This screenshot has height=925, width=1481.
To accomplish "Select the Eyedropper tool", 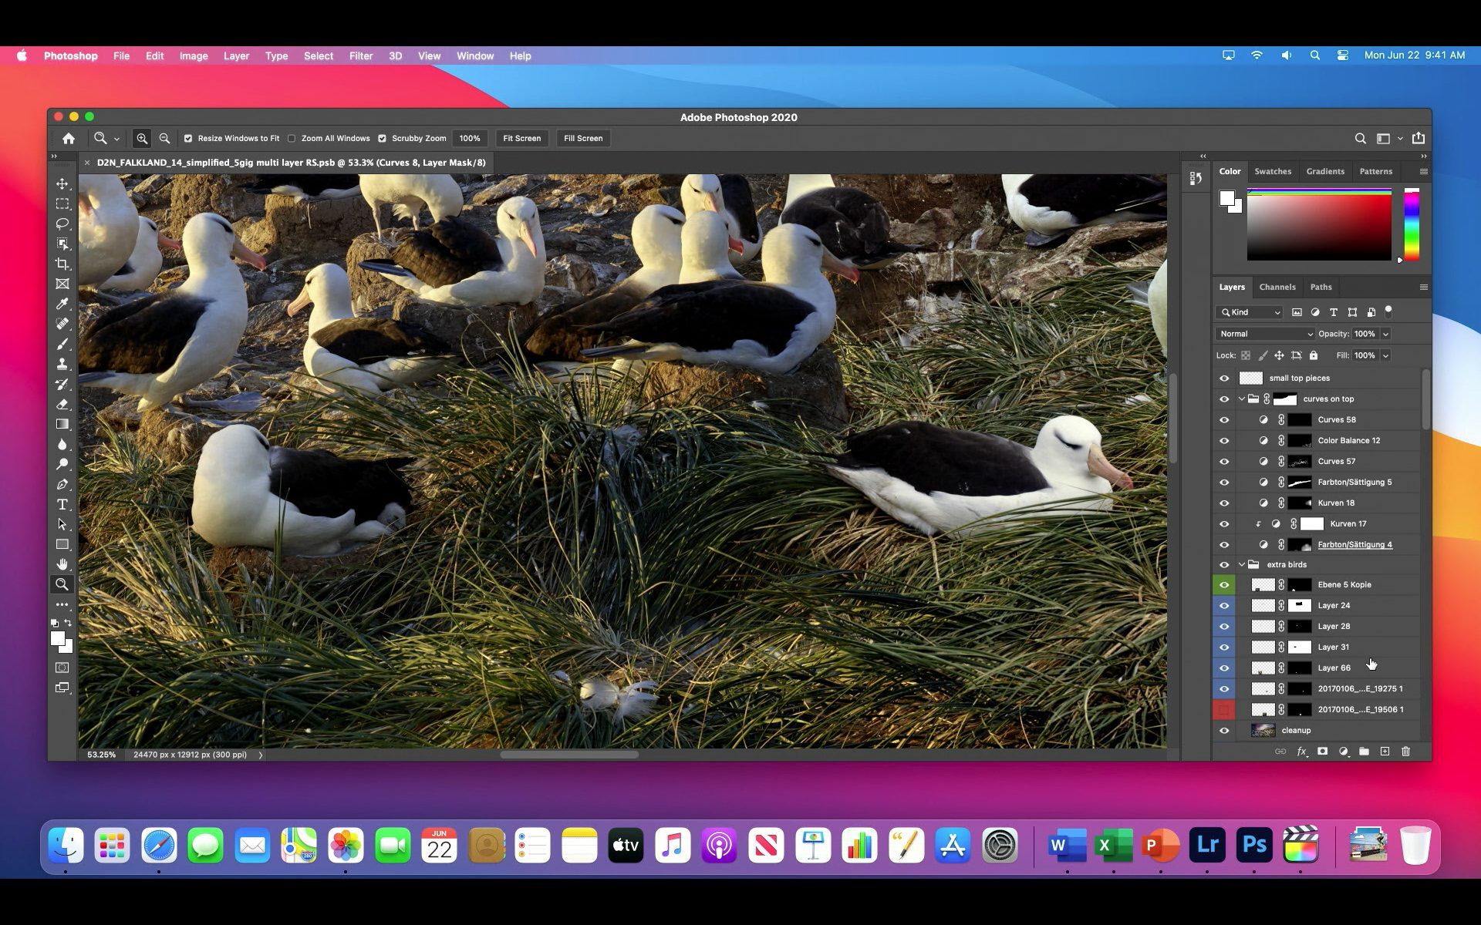I will point(62,304).
